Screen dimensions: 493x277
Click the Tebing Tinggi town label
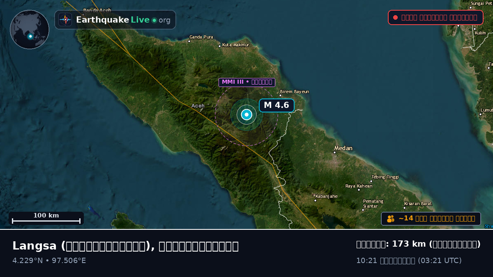[x=385, y=177]
